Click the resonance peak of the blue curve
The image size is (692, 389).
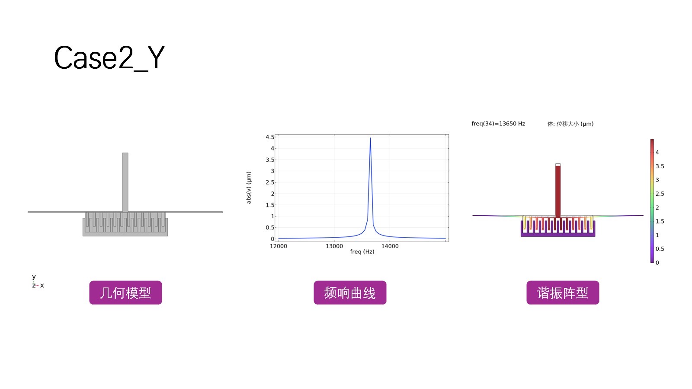coord(370,138)
